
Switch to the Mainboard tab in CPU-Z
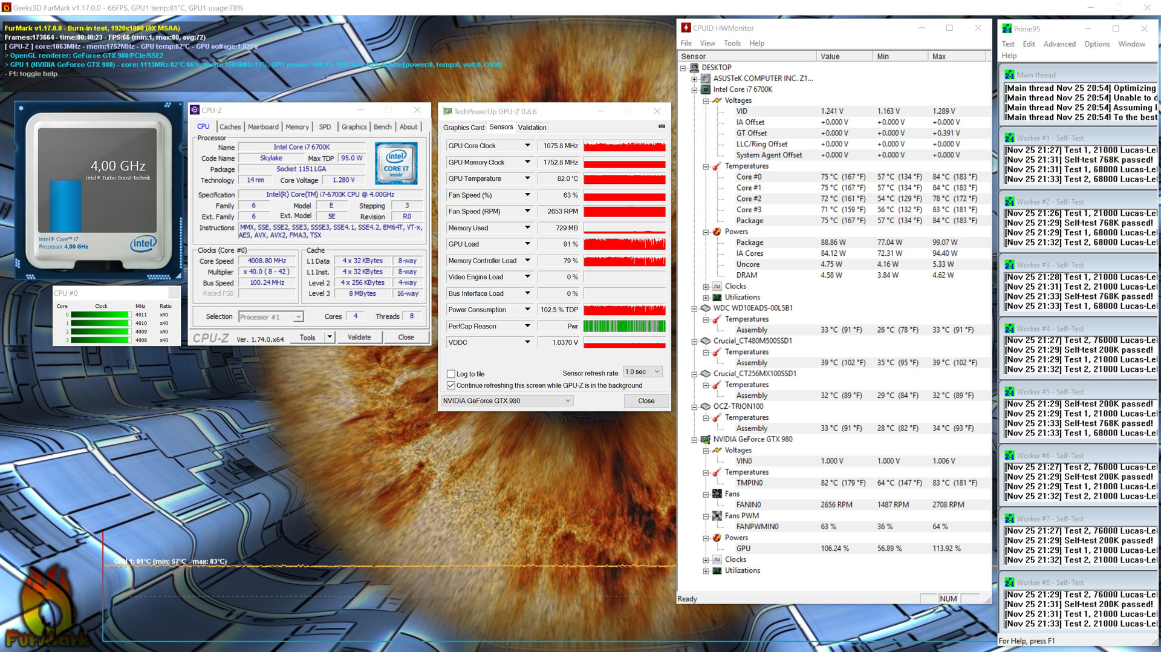pos(263,127)
